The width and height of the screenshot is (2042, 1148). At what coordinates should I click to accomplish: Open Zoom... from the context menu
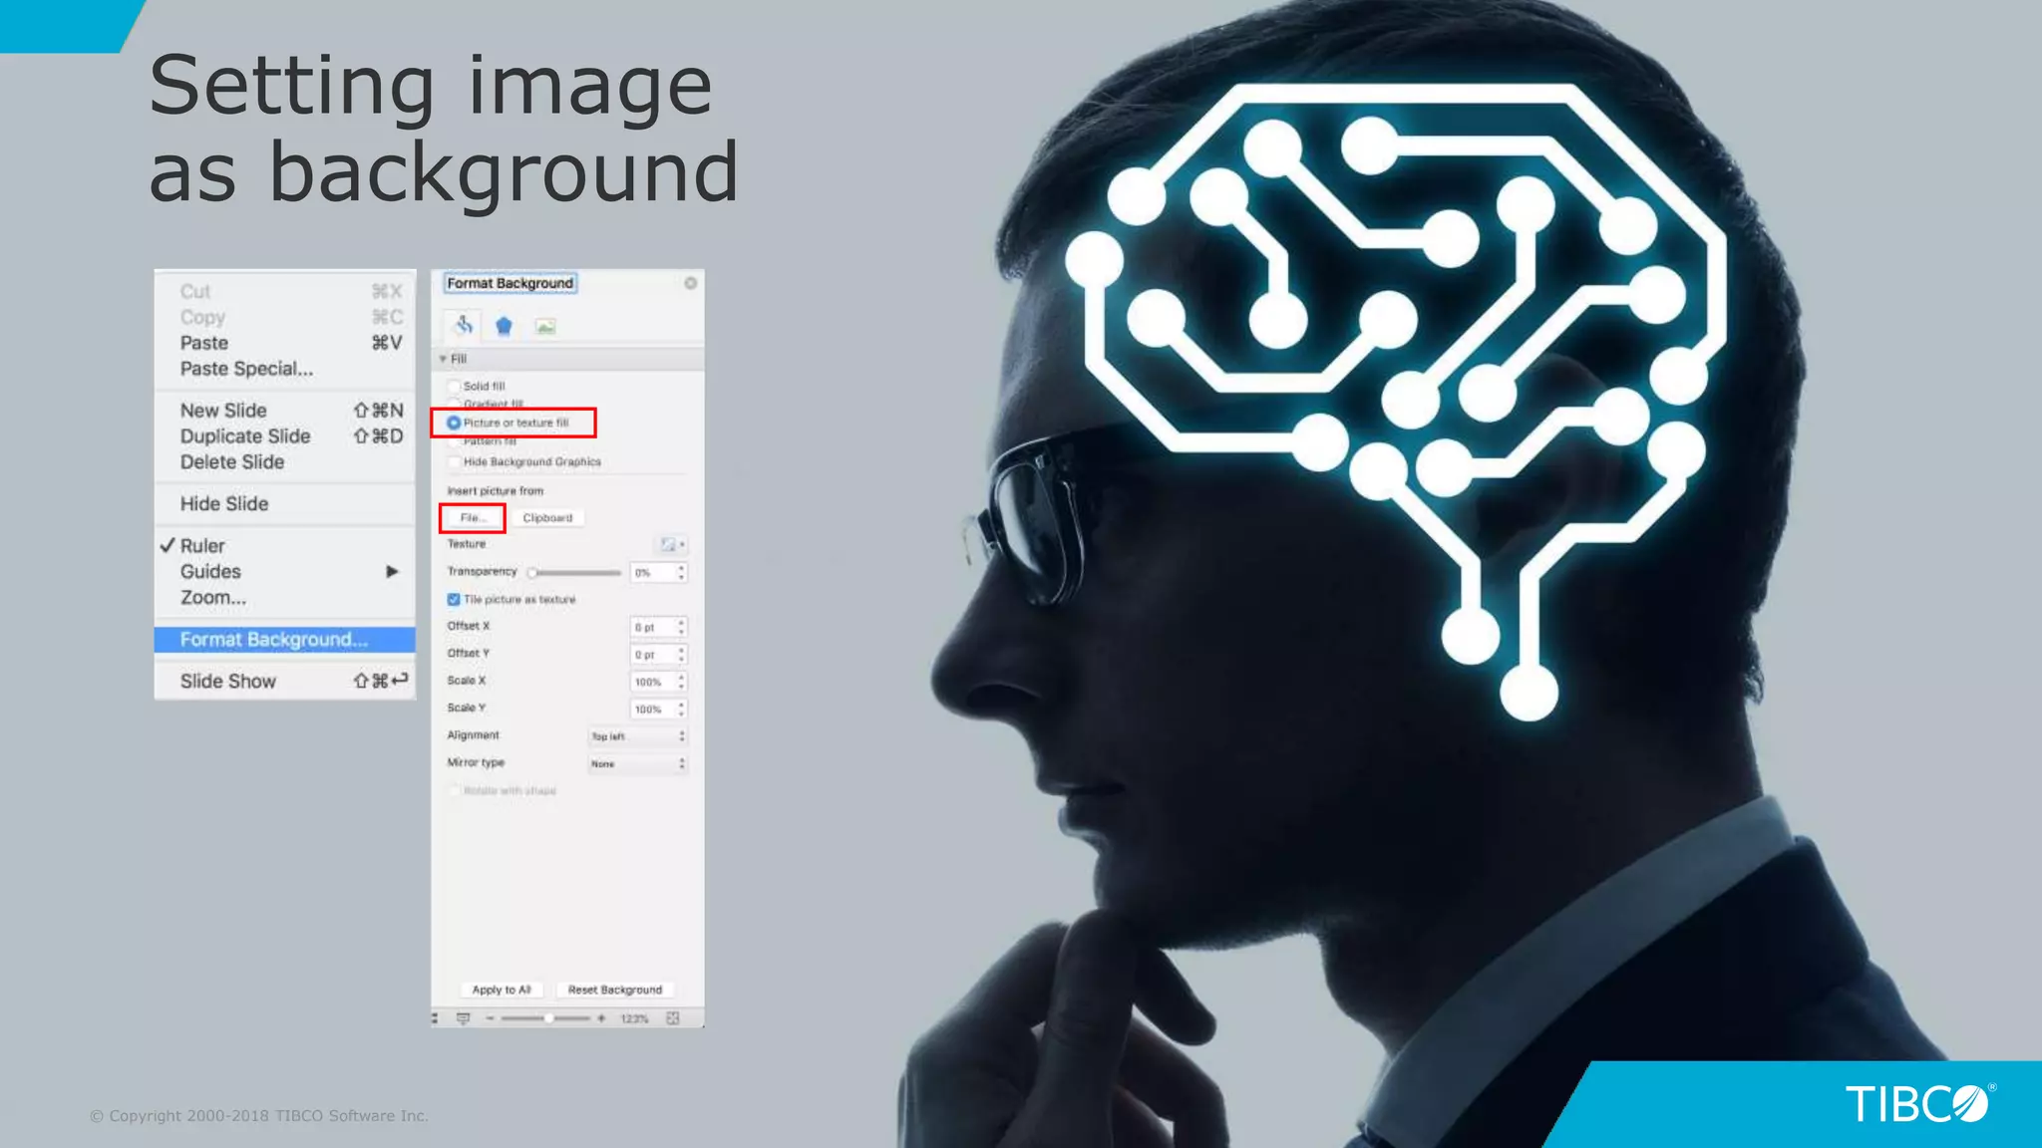click(x=285, y=598)
